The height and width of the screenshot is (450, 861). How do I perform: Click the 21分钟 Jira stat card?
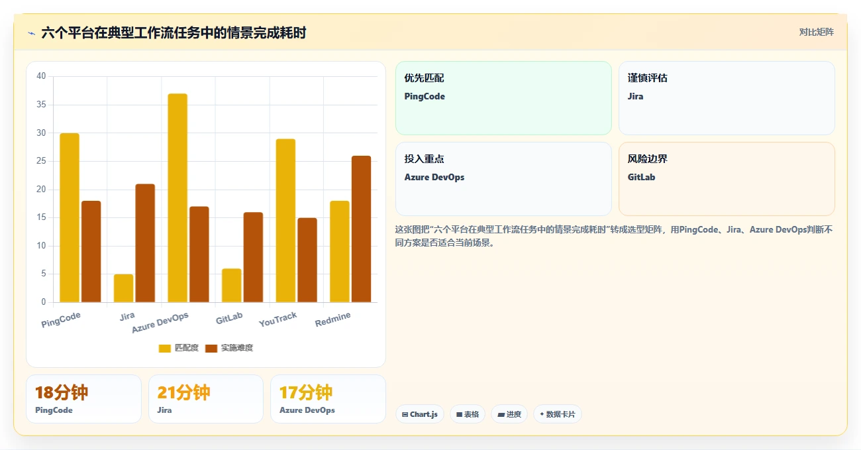point(206,399)
